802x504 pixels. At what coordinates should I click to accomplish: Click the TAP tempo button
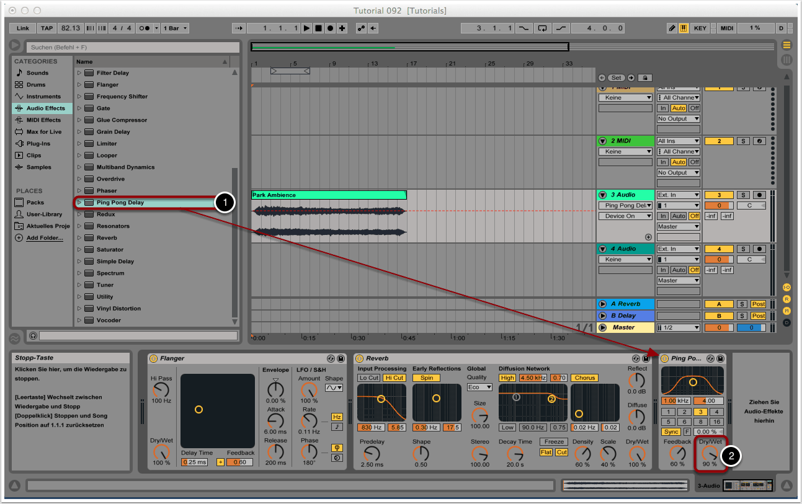(x=47, y=29)
